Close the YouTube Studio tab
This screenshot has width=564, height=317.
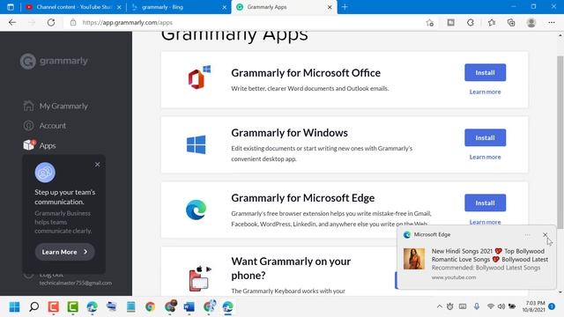(119, 7)
